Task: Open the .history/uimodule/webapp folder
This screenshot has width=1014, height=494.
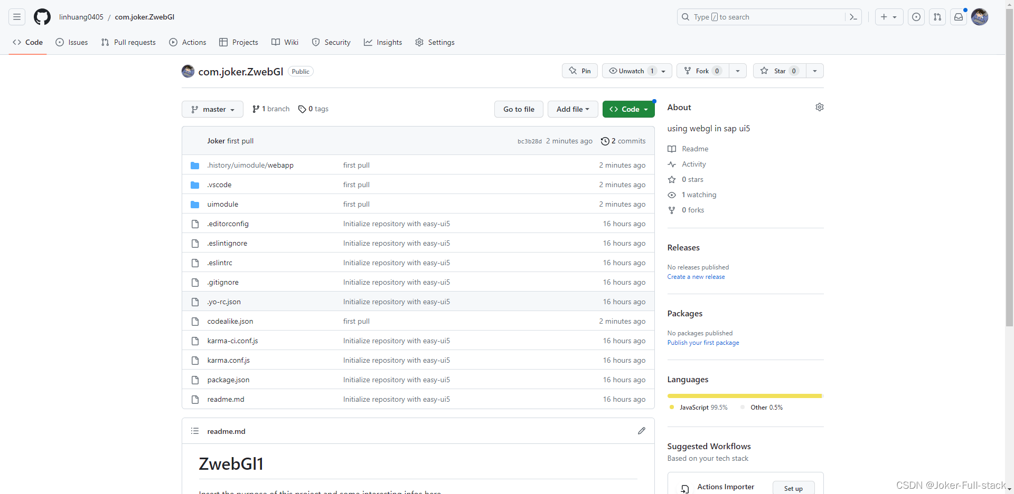Action: [250, 165]
